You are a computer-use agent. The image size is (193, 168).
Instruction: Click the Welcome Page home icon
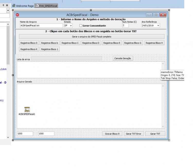(x=14, y=6)
